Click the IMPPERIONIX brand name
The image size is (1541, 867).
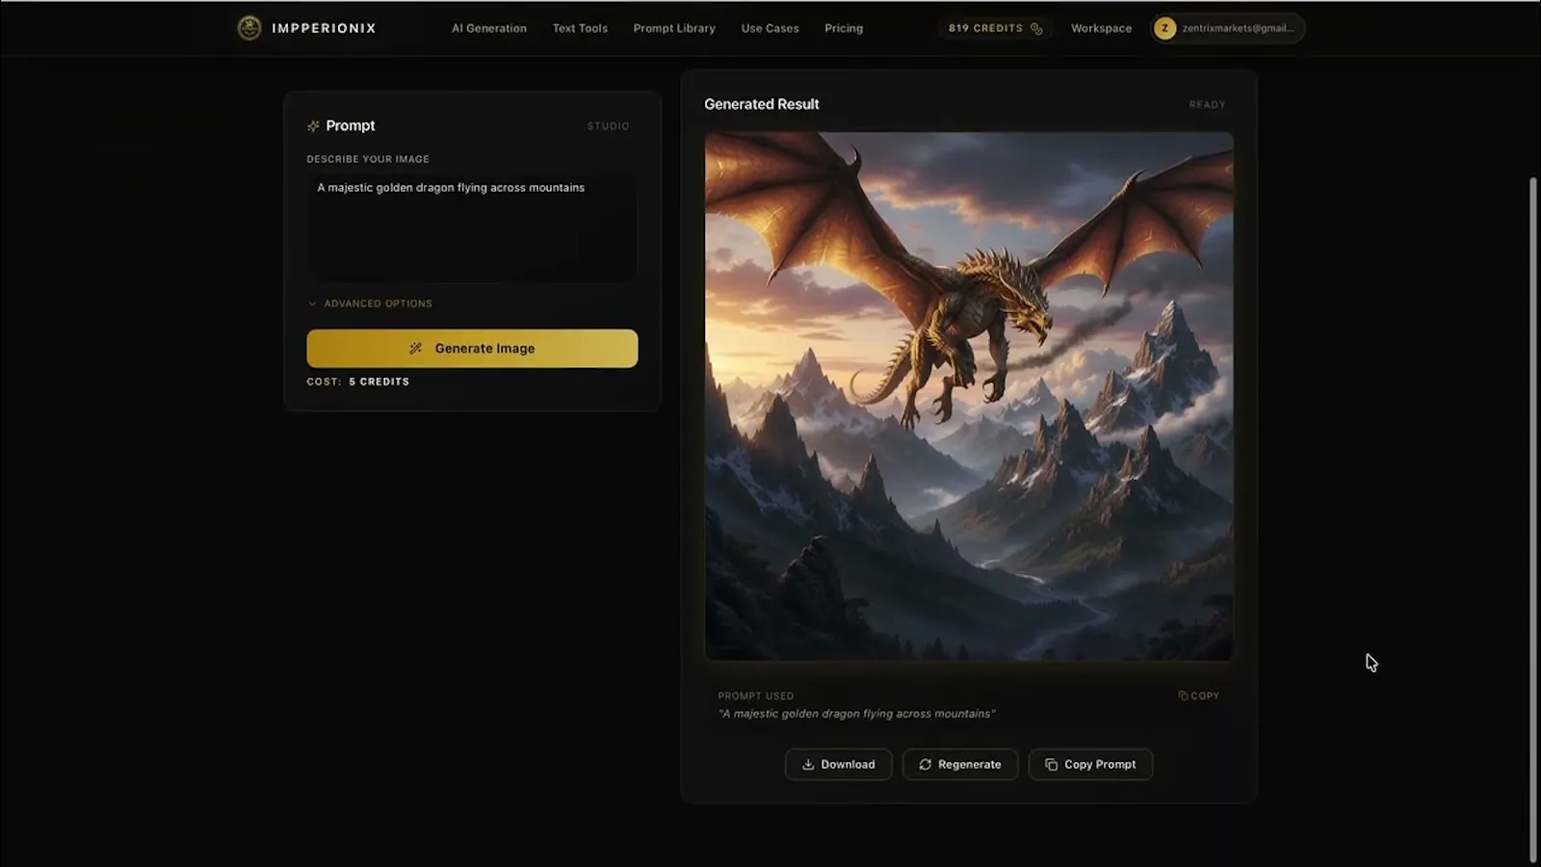pyautogui.click(x=324, y=28)
